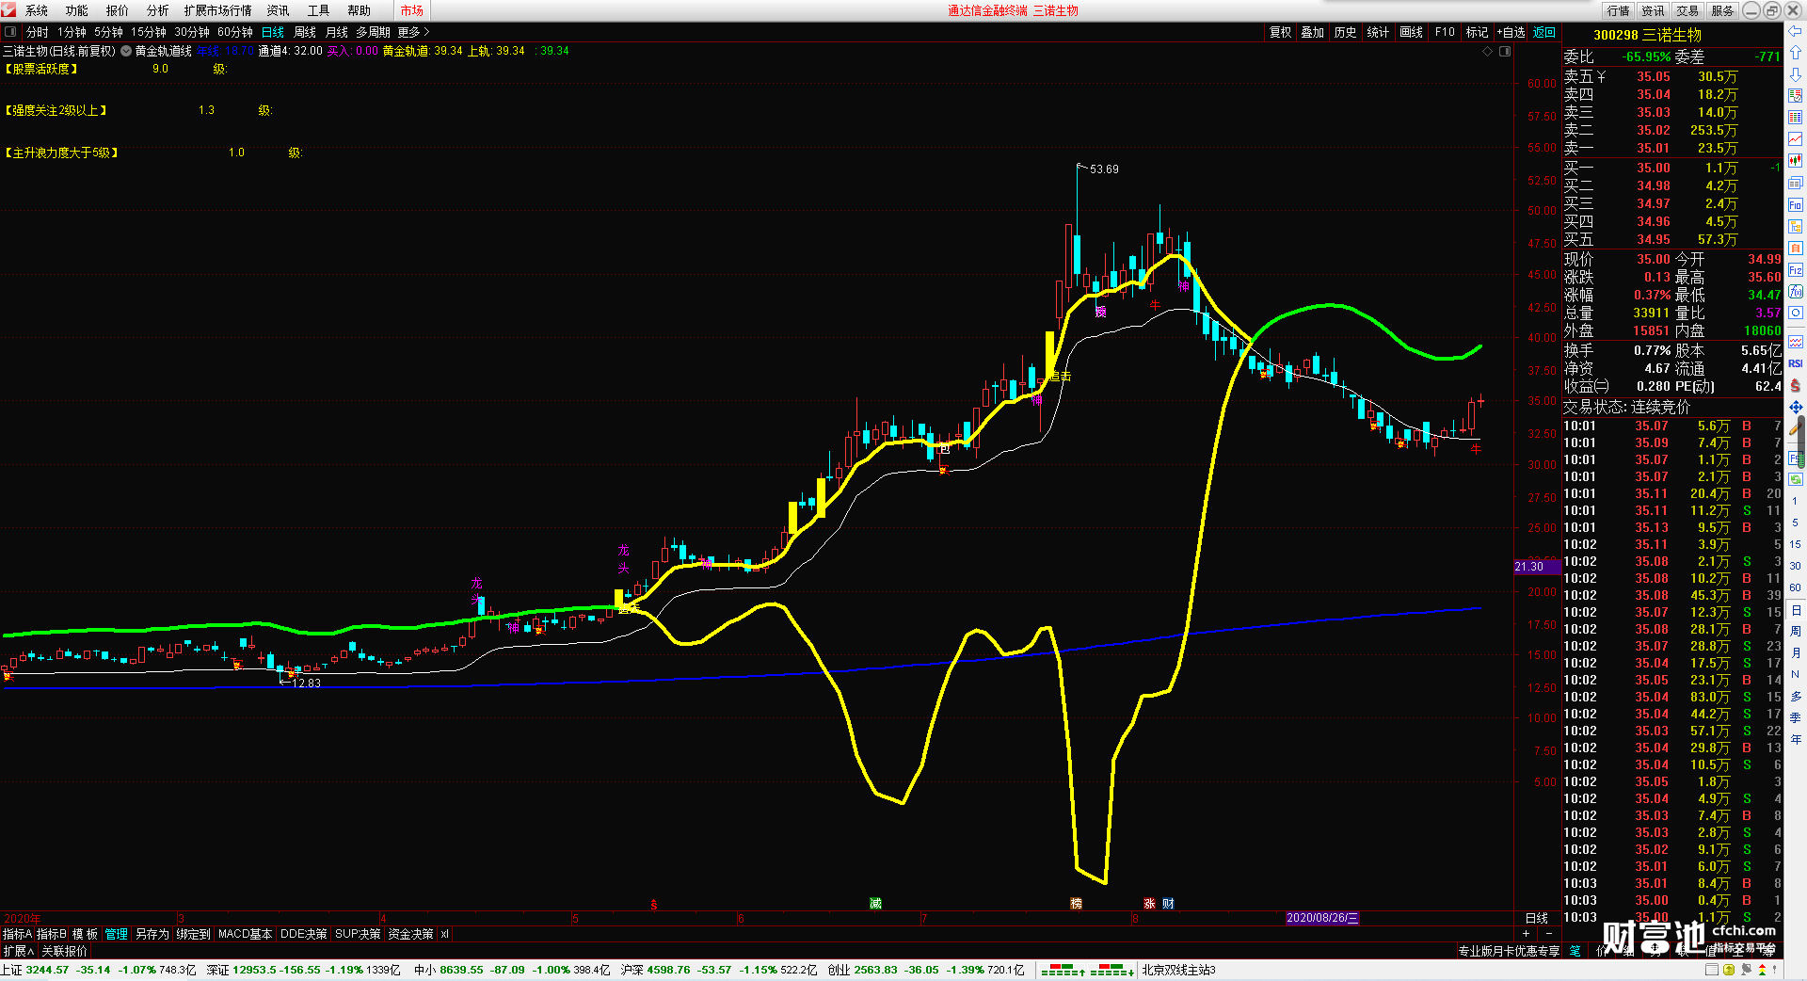The image size is (1807, 981).
Task: Select the 分时 time-sharing period
Action: pos(38,32)
